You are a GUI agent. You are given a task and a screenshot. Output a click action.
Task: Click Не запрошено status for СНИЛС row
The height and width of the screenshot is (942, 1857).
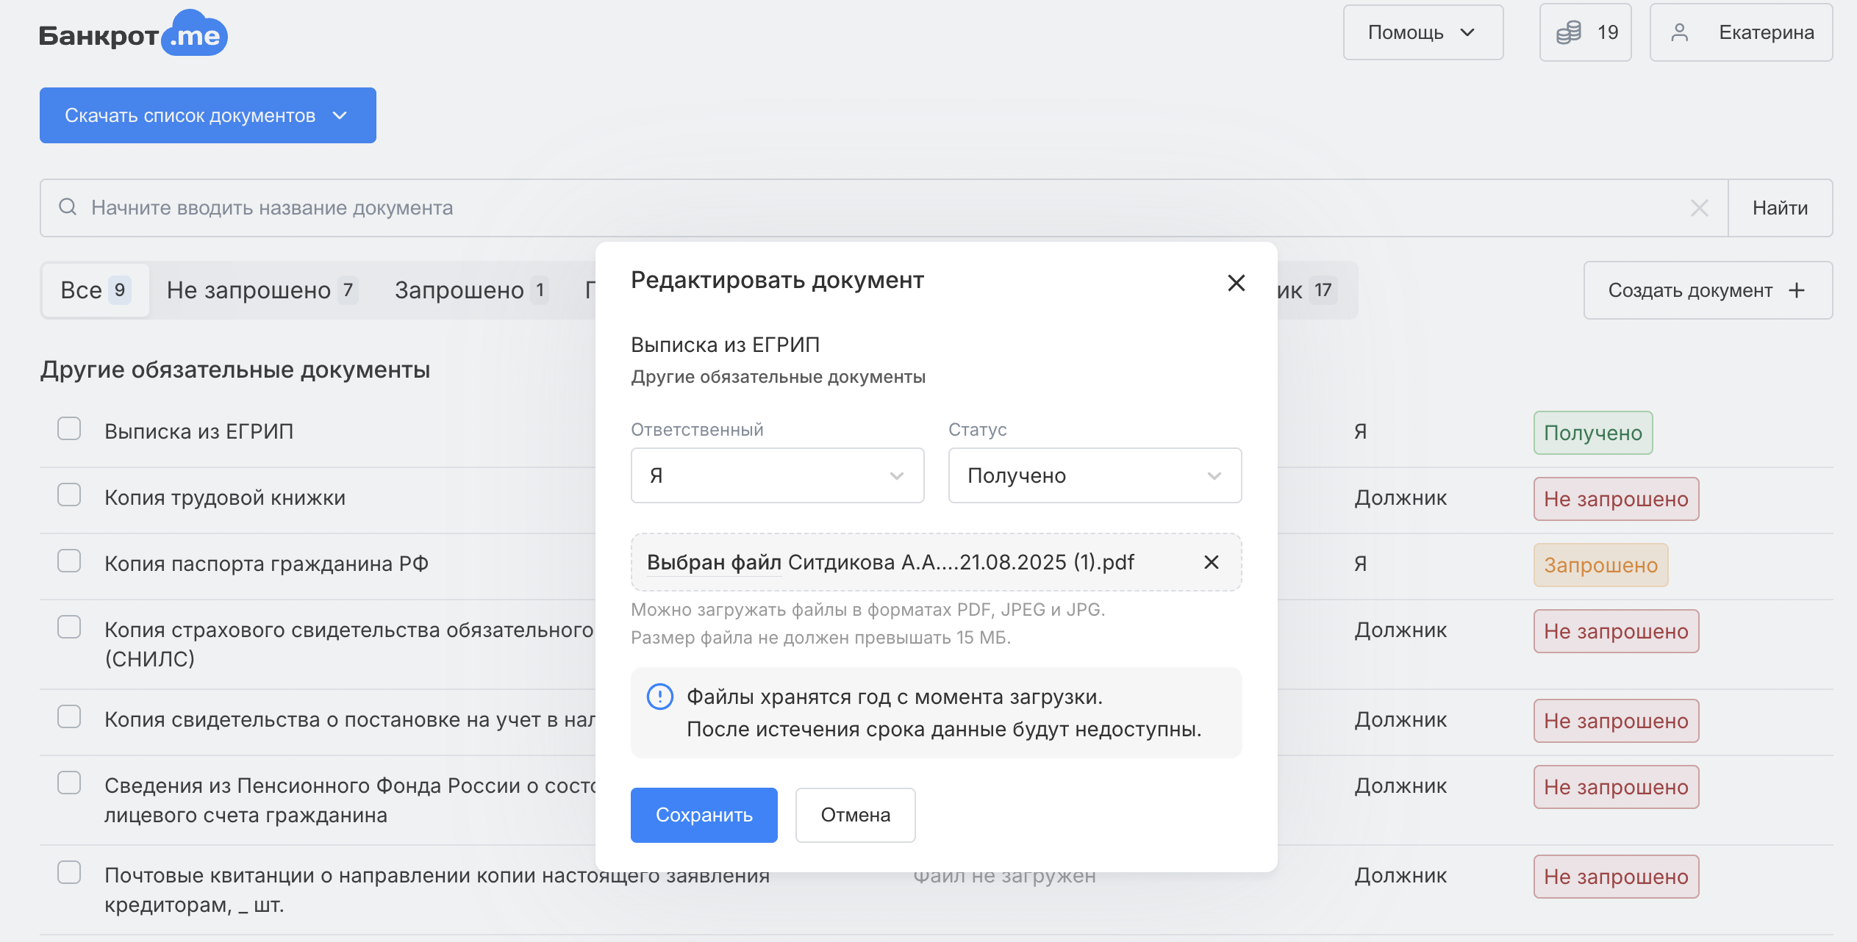pos(1616,631)
